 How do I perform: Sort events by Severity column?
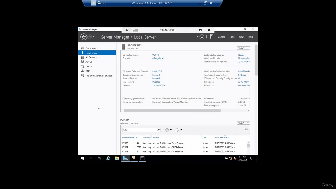(147, 138)
